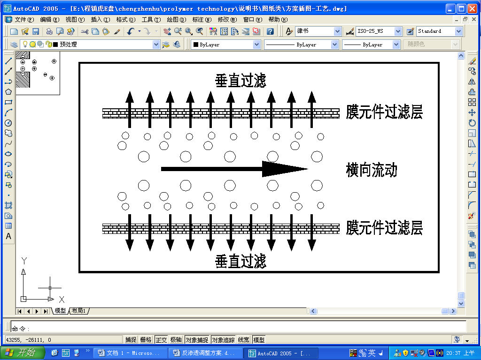Click the 开始 Start button
This screenshot has height=360, width=481.
pyautogui.click(x=22, y=352)
